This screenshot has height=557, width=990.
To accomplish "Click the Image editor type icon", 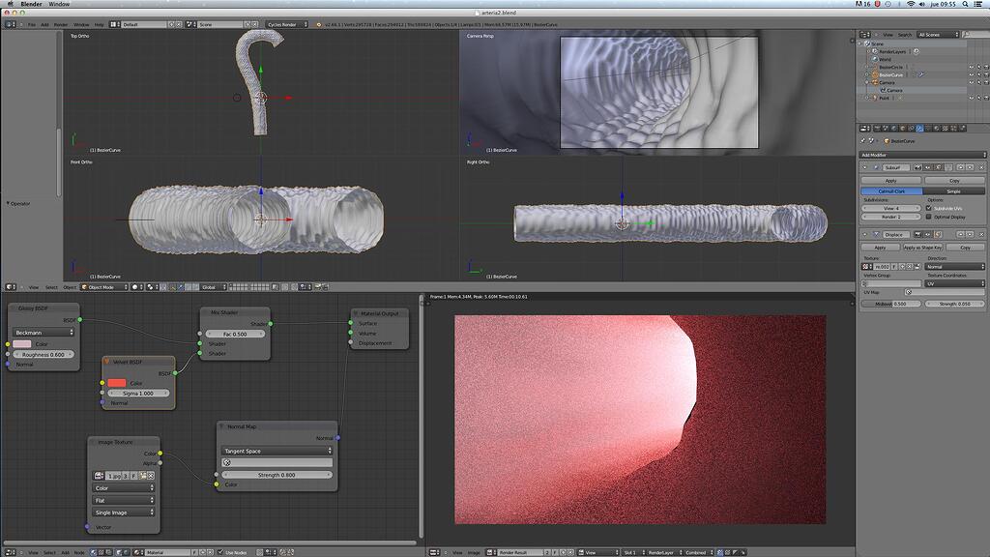I will pyautogui.click(x=435, y=552).
